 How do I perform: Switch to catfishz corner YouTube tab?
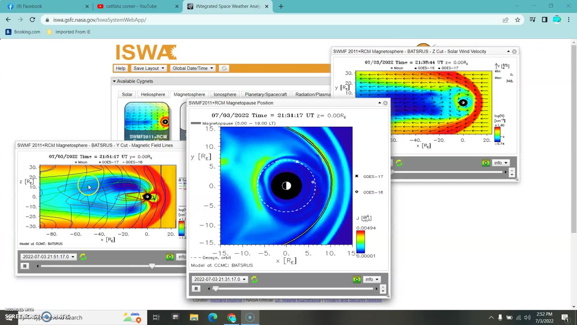click(137, 6)
